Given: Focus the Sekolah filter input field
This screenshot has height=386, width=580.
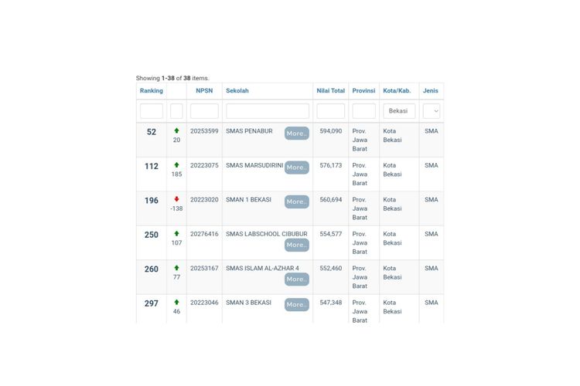Looking at the screenshot, I should point(268,111).
